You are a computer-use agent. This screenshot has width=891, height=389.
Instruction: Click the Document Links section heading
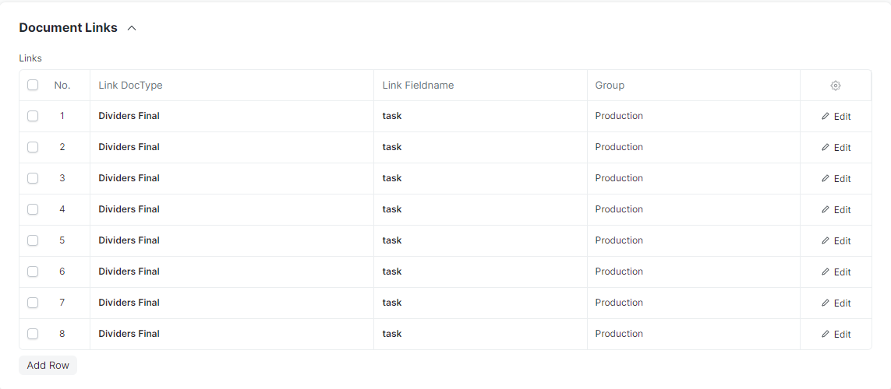tap(68, 28)
